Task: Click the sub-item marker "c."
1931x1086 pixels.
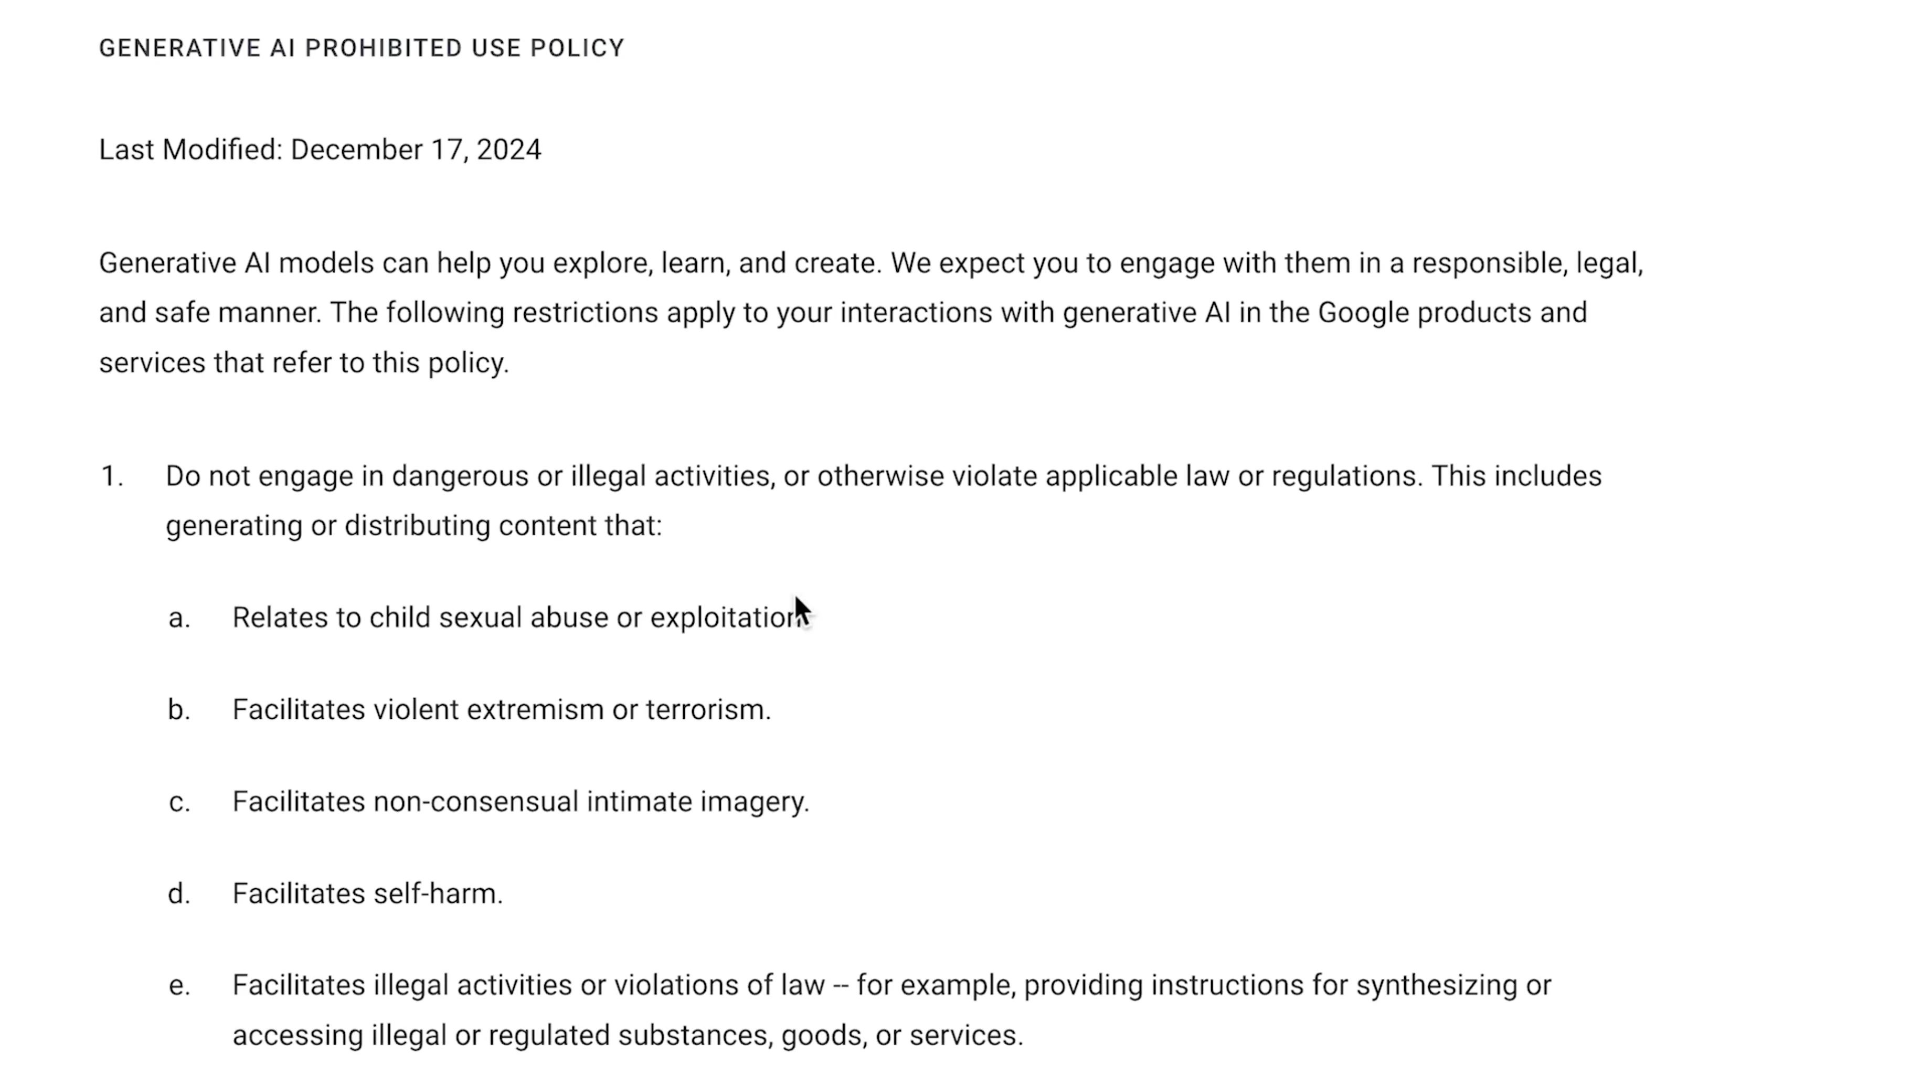Action: [179, 802]
